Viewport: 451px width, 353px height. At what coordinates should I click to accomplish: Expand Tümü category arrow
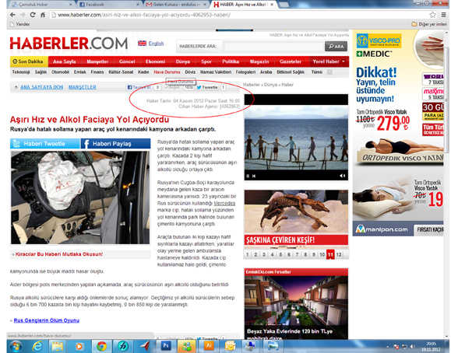[x=329, y=72]
